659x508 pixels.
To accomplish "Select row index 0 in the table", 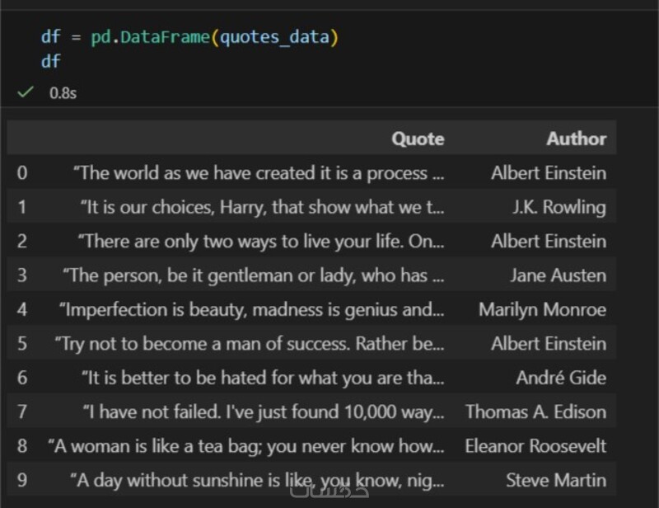I will click(22, 173).
